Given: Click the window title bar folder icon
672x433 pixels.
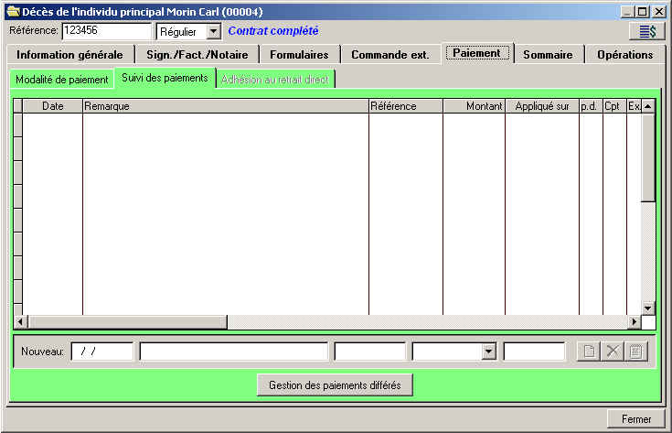Looking at the screenshot, I should pyautogui.click(x=12, y=11).
